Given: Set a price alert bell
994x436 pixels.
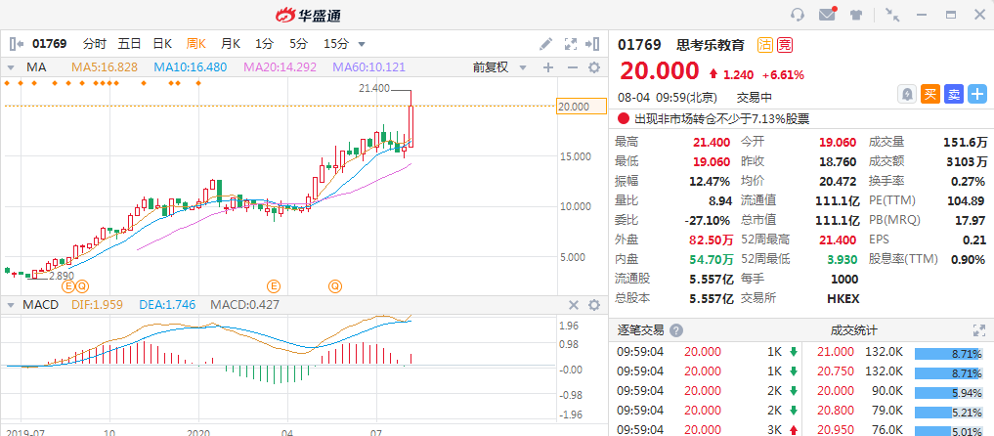Looking at the screenshot, I should [907, 95].
